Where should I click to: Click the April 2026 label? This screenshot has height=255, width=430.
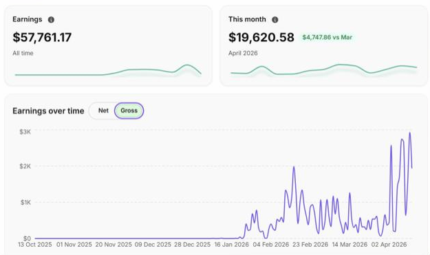click(243, 53)
